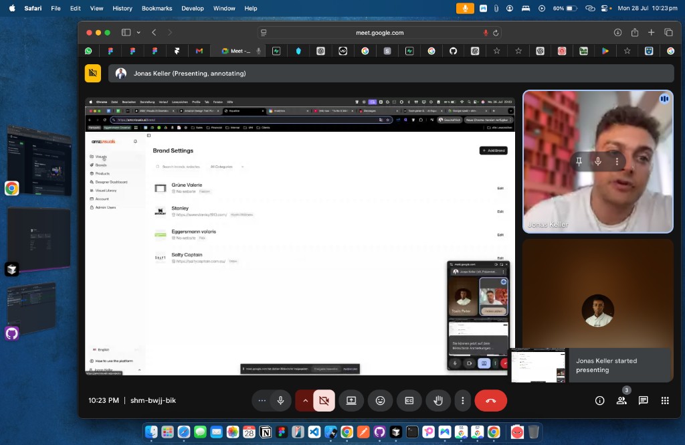Click Edit for Stanley brand

500,211
